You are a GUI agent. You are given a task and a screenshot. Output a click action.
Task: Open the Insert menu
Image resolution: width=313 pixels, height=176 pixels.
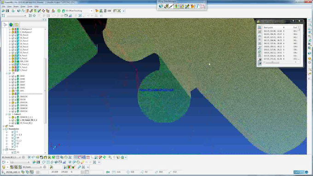[16, 6]
